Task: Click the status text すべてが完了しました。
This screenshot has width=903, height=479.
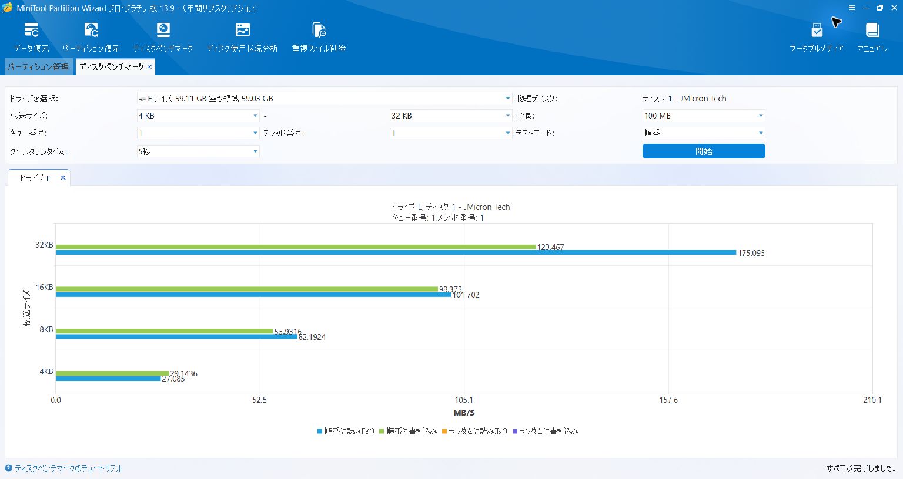Action: 861,468
